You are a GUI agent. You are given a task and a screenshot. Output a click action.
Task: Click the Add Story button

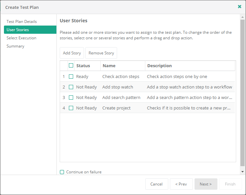[x=72, y=53]
